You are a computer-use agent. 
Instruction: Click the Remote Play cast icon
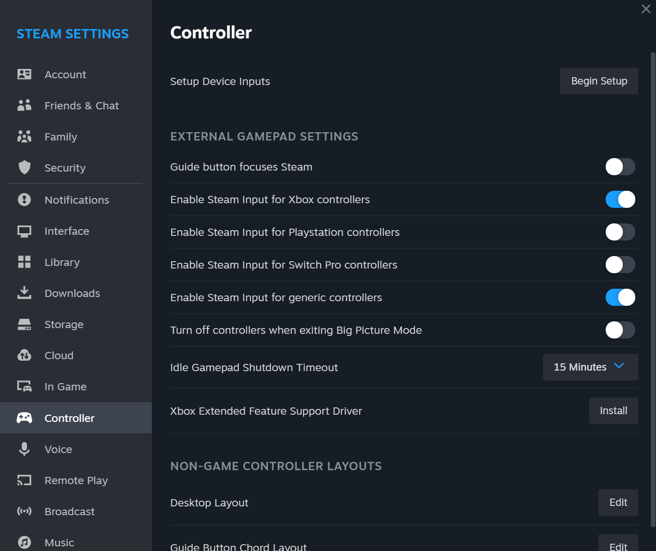[24, 480]
